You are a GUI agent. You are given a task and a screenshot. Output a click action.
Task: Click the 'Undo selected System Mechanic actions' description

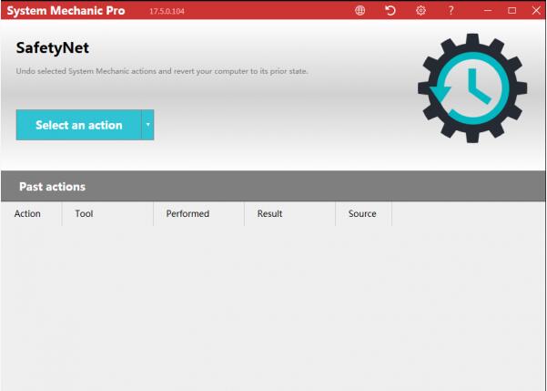(x=162, y=71)
